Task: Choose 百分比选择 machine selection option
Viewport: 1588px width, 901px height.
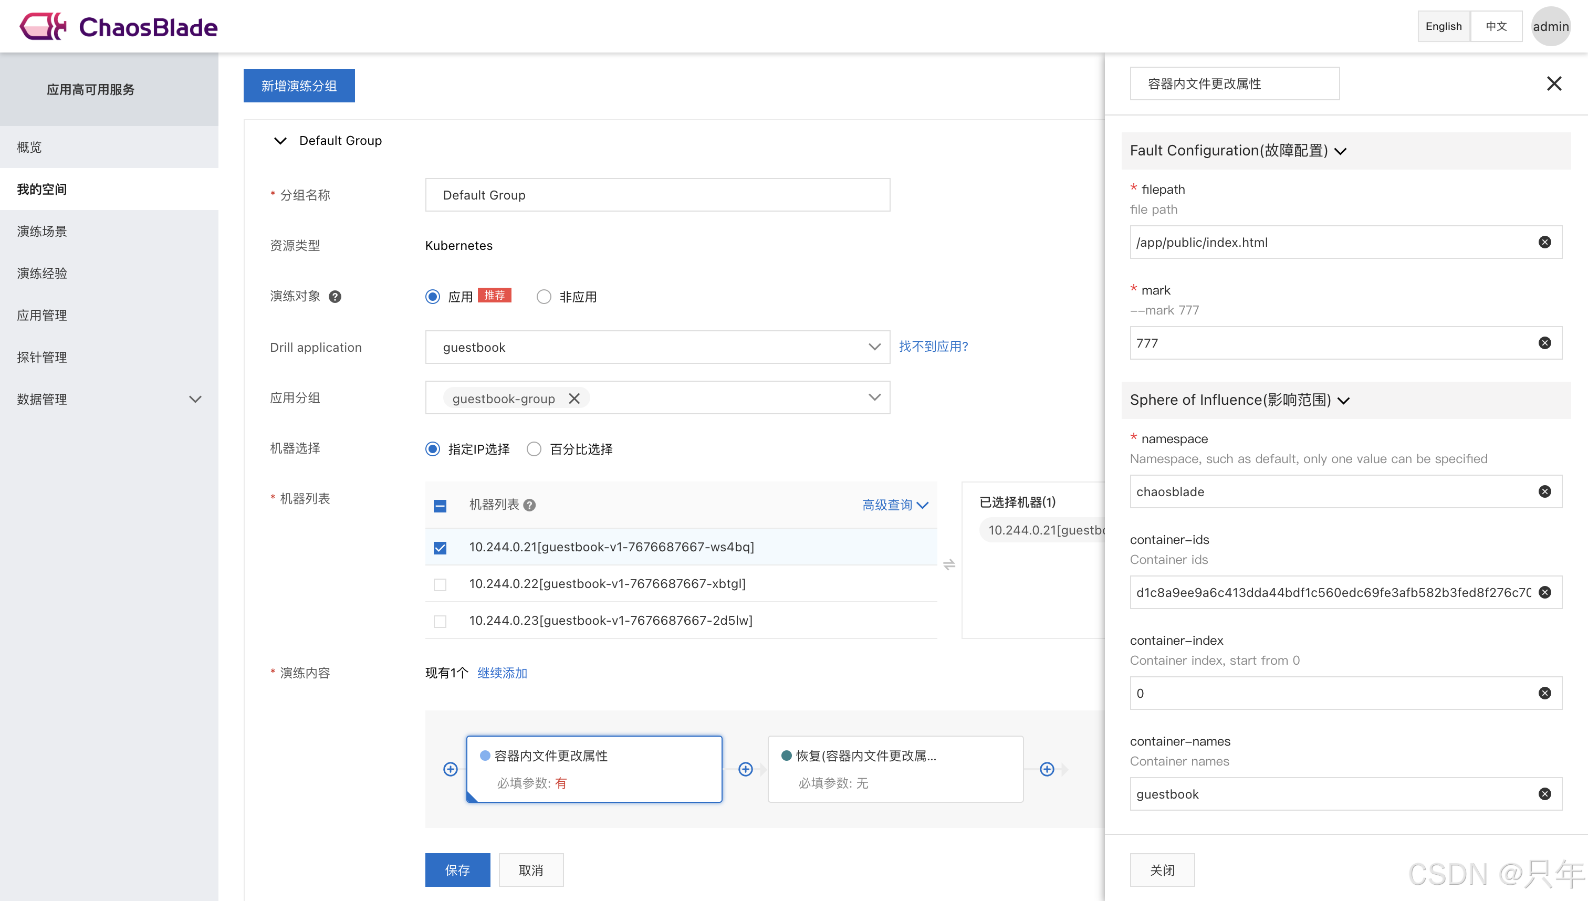Action: (x=534, y=449)
